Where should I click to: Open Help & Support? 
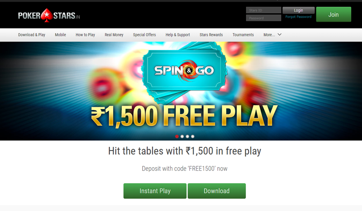(x=178, y=35)
